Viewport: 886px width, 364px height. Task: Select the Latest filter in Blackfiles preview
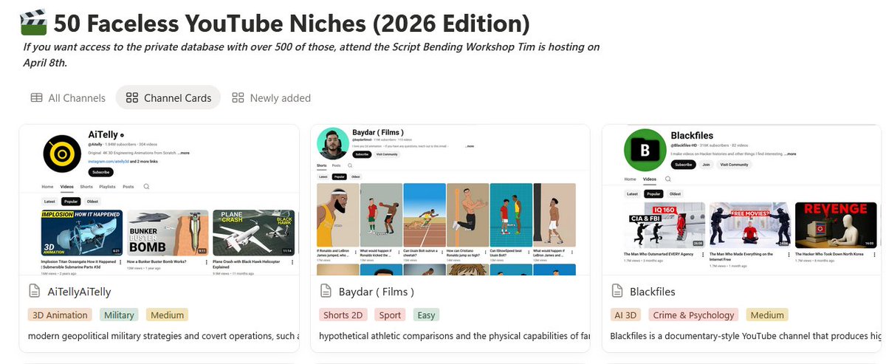point(632,193)
